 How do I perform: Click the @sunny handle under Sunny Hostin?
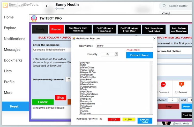(60, 9)
